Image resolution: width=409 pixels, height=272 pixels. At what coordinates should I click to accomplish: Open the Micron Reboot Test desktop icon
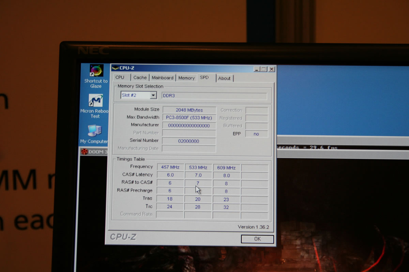(x=95, y=106)
